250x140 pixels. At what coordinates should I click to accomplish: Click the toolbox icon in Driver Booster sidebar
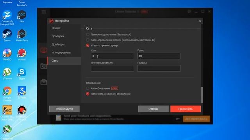click(x=43, y=82)
